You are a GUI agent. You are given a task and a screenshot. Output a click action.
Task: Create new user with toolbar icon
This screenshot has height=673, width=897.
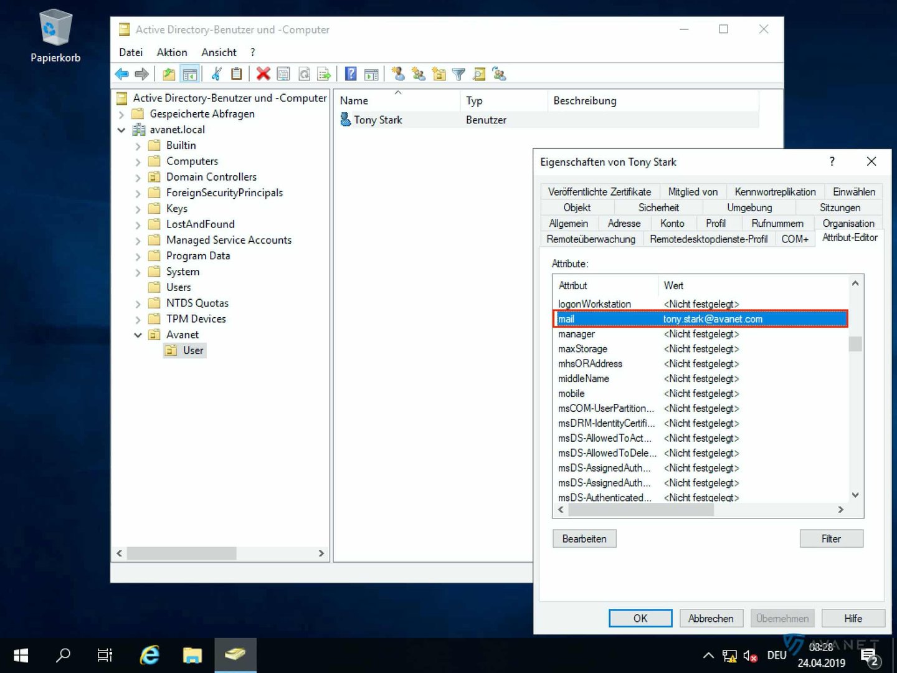pyautogui.click(x=398, y=74)
